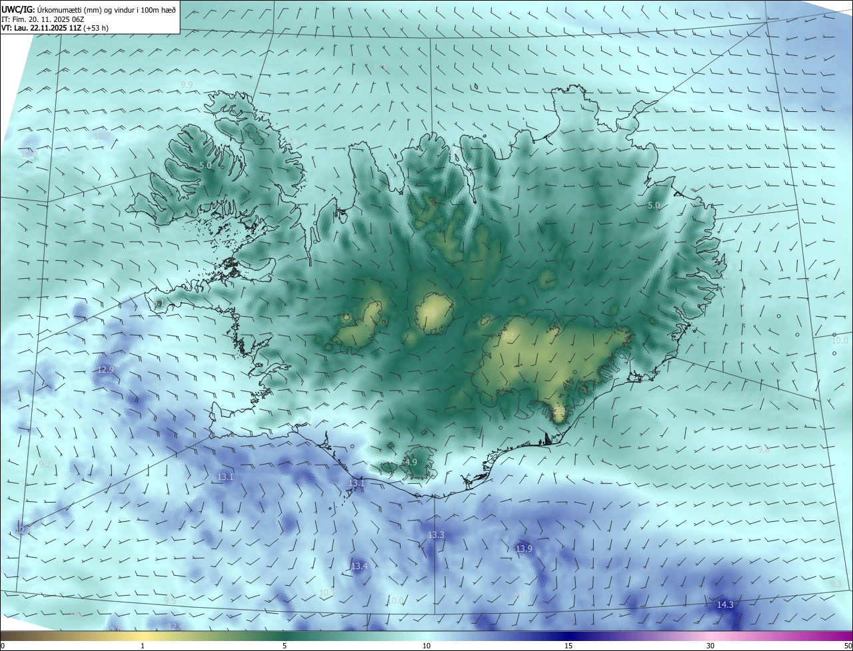853x651 pixels.
Task: Select the 5 tick on the colour scale
Action: coord(285,646)
